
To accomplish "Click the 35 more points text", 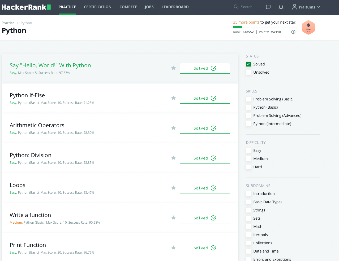I will 246,22.
